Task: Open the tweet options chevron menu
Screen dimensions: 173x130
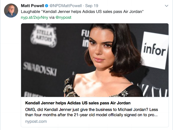Action: click(166, 6)
